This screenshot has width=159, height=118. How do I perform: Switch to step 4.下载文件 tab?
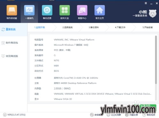tap(120, 28)
